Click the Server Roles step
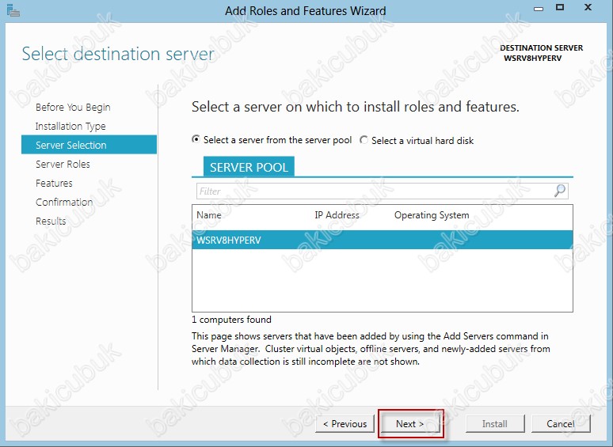 (x=63, y=164)
